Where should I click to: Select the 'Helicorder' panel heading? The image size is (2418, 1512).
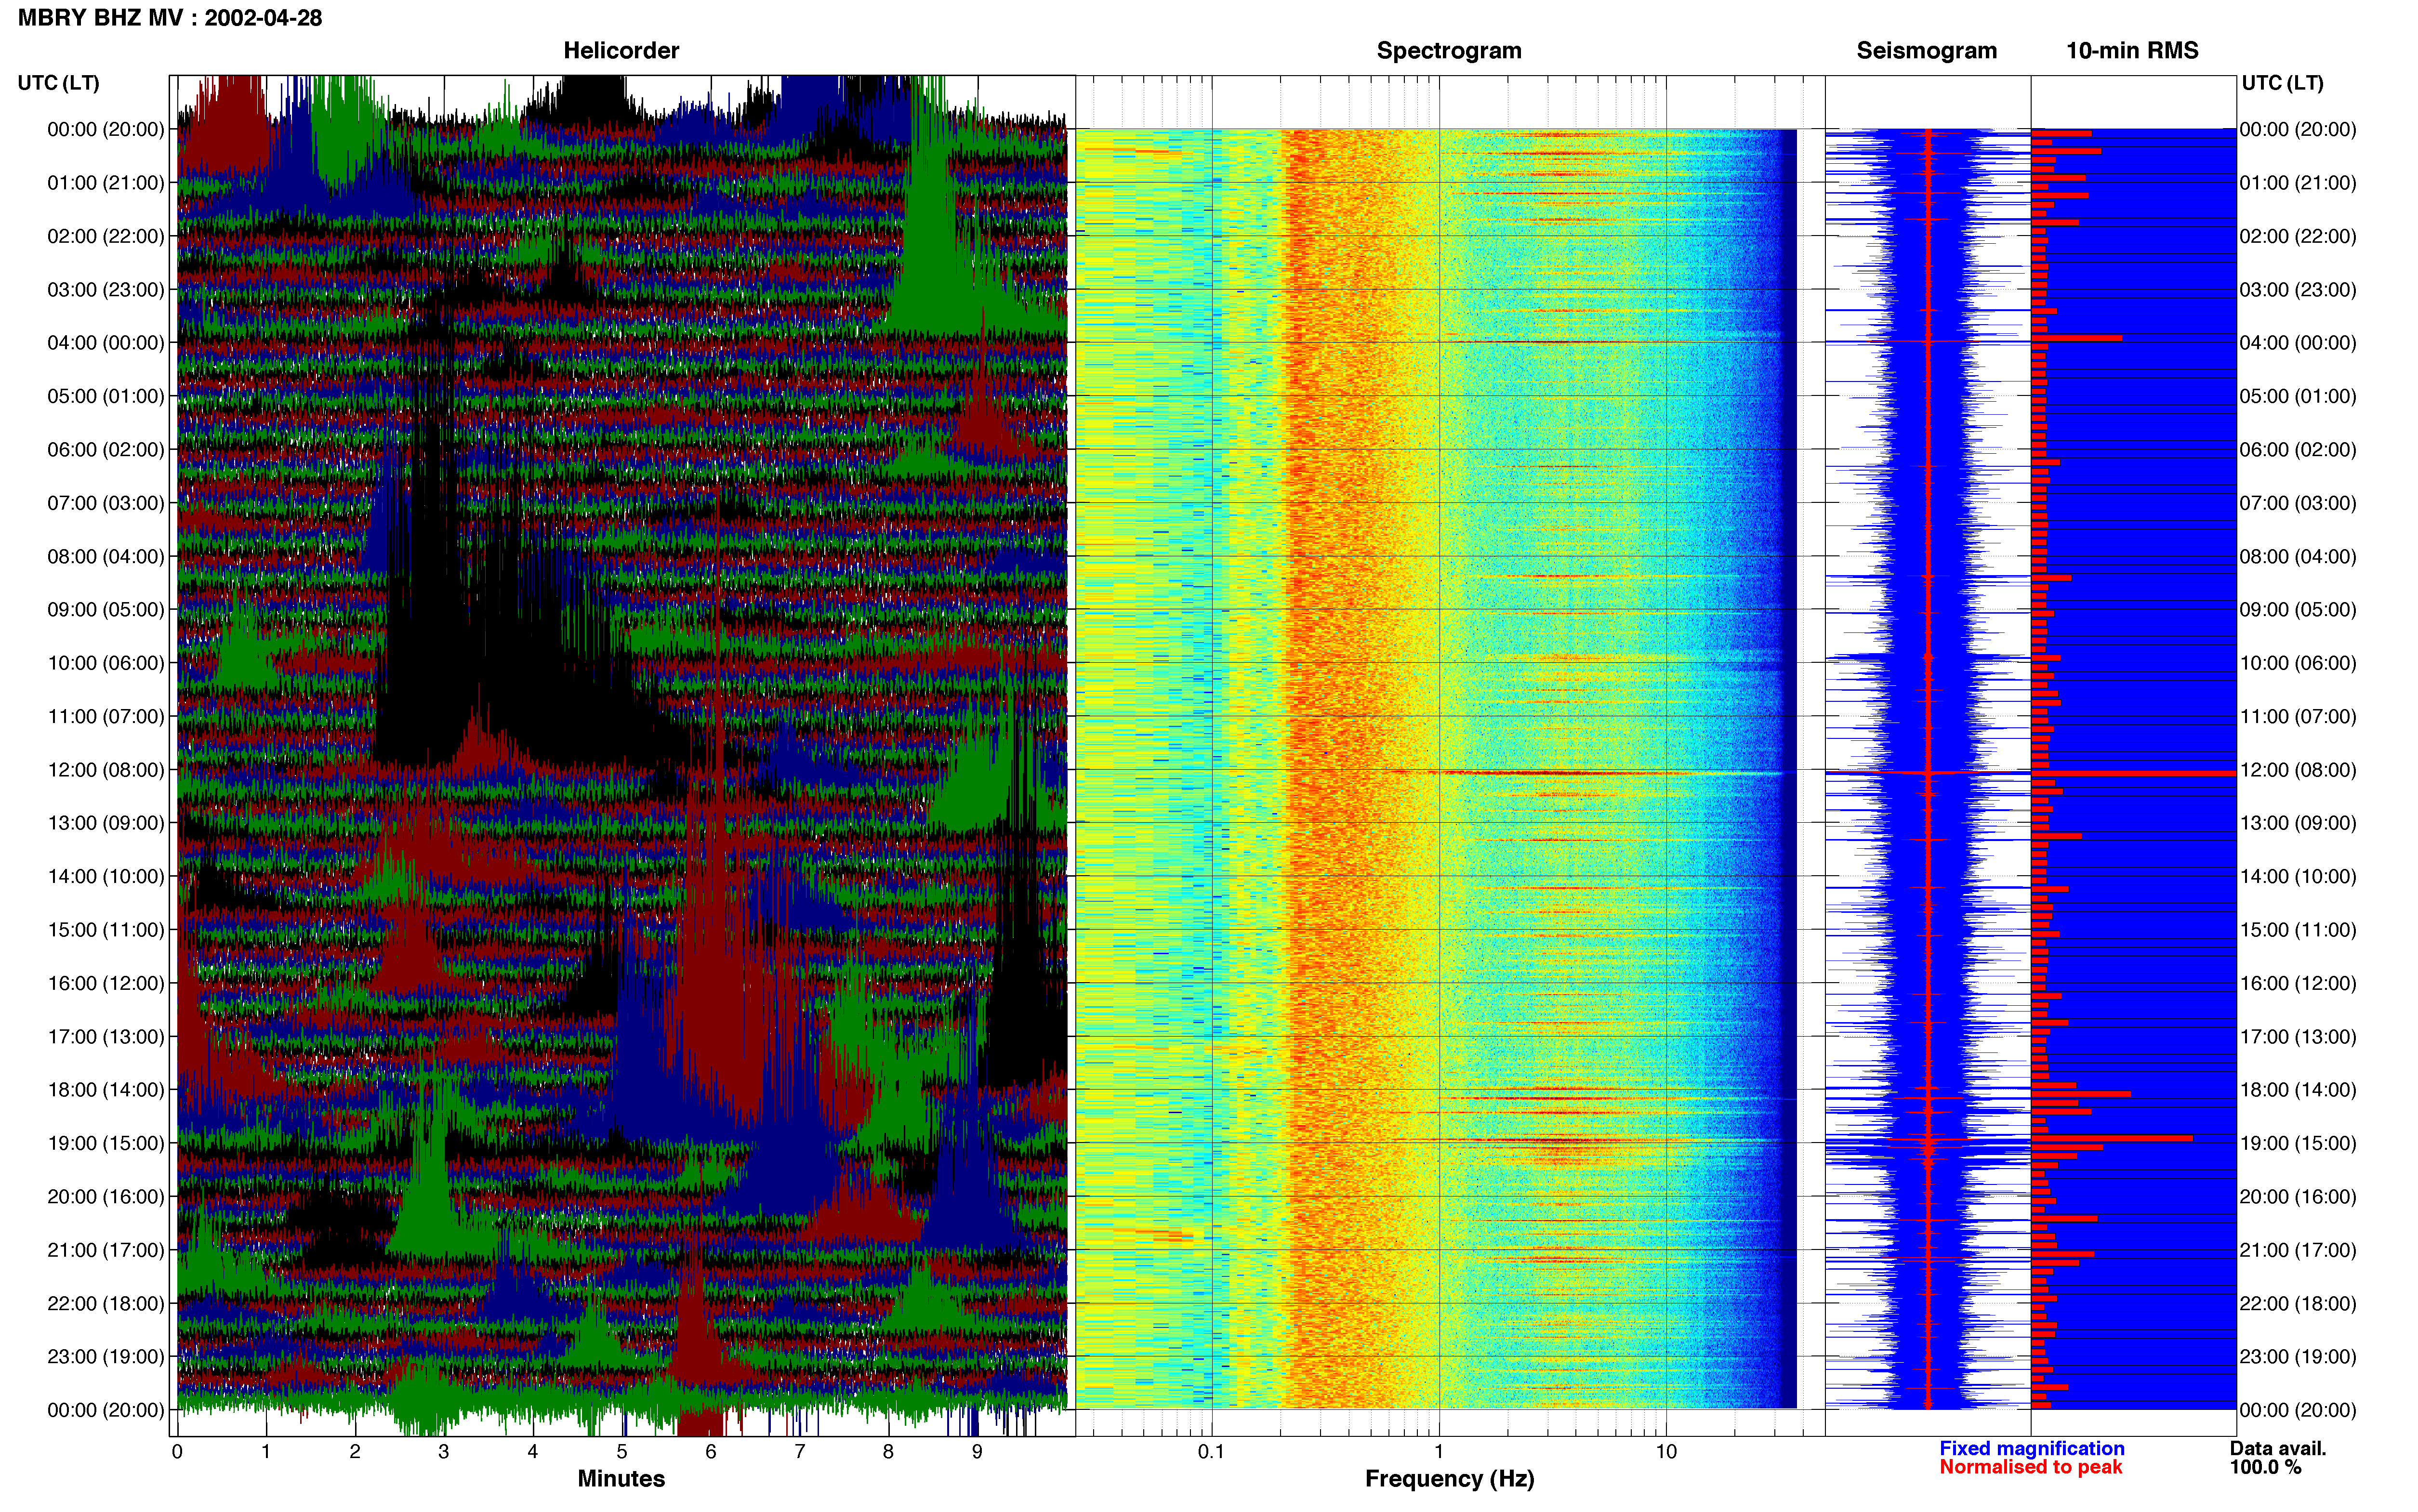pyautogui.click(x=621, y=51)
